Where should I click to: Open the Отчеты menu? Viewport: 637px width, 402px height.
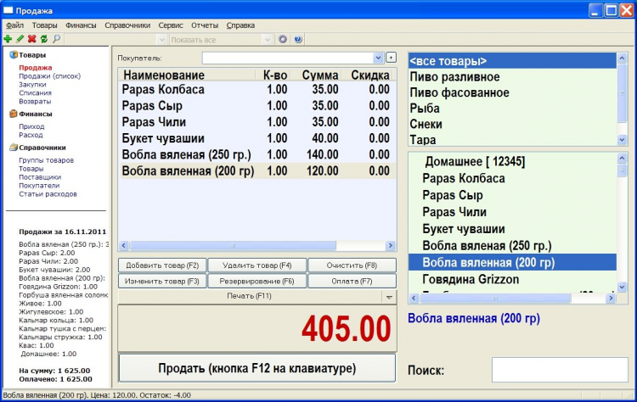205,25
